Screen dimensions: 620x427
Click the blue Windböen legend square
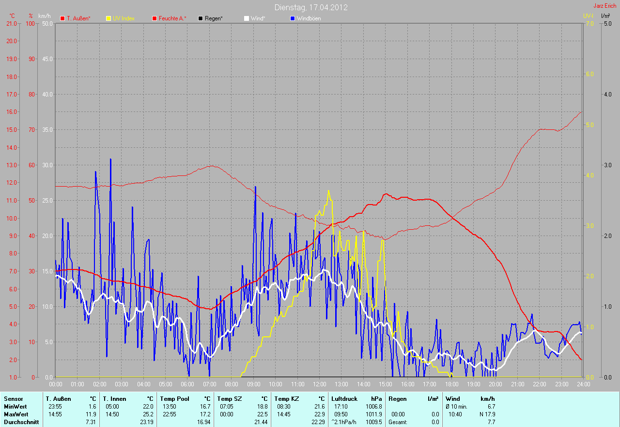(x=292, y=18)
